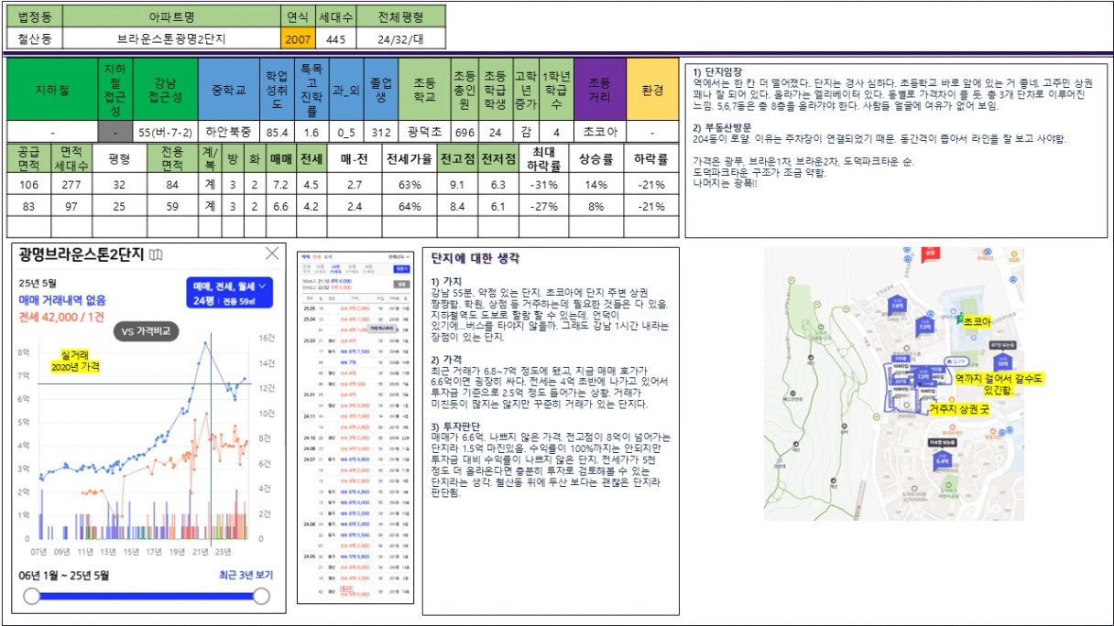Click the 7.8억 house marker on the map
This screenshot has height=626, width=1114.
point(898,307)
